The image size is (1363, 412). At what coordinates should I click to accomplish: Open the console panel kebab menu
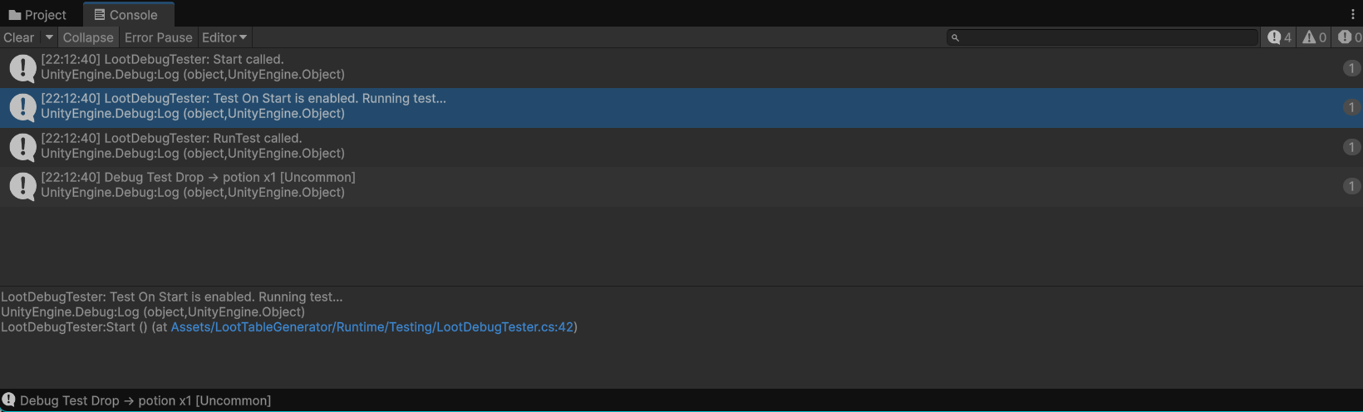1353,14
